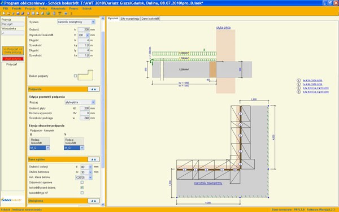The height and width of the screenshot is (212, 339).
Task: Collapse the Podparcie section
Action: tap(94, 89)
